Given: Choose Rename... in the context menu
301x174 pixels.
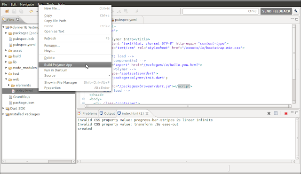Looking at the screenshot, I should point(75,46).
